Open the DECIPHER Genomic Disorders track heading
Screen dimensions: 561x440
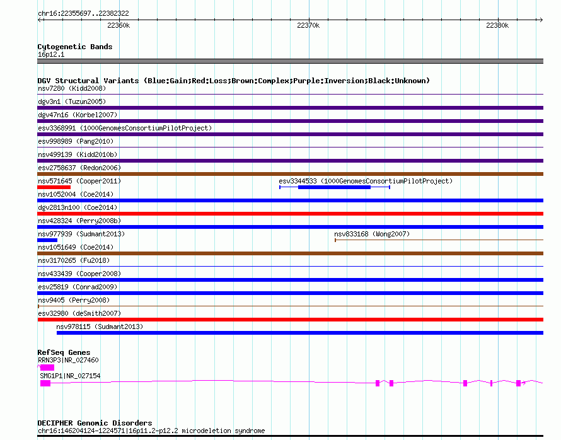pos(95,423)
